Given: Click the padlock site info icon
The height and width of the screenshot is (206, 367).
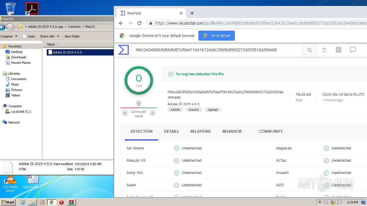Looking at the screenshot, I should coord(151,23).
